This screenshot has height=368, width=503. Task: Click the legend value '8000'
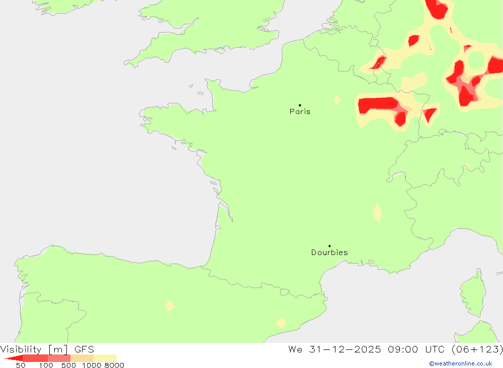tap(114, 365)
